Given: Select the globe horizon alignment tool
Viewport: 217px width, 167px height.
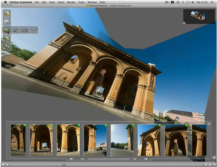Looking at the screenshot, I should 6,30.
